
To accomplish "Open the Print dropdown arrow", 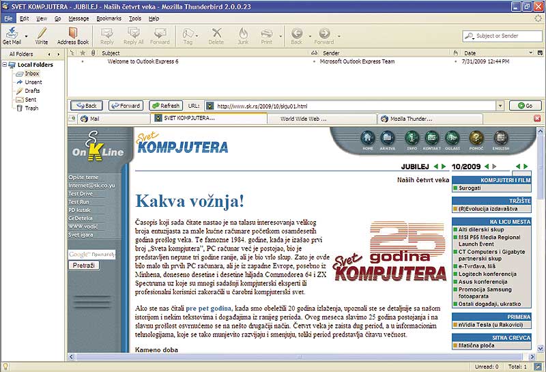I will click(280, 36).
